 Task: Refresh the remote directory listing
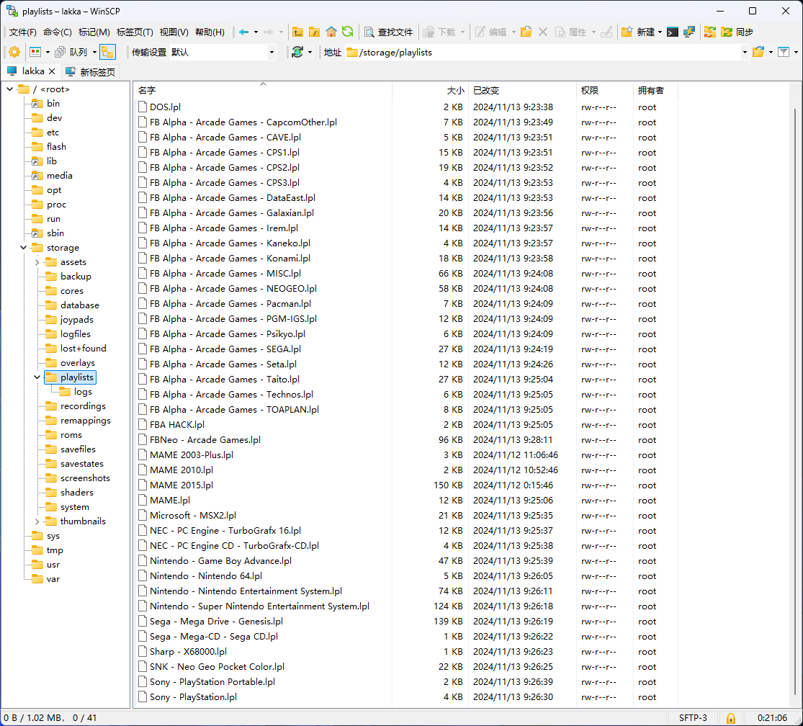coord(348,32)
